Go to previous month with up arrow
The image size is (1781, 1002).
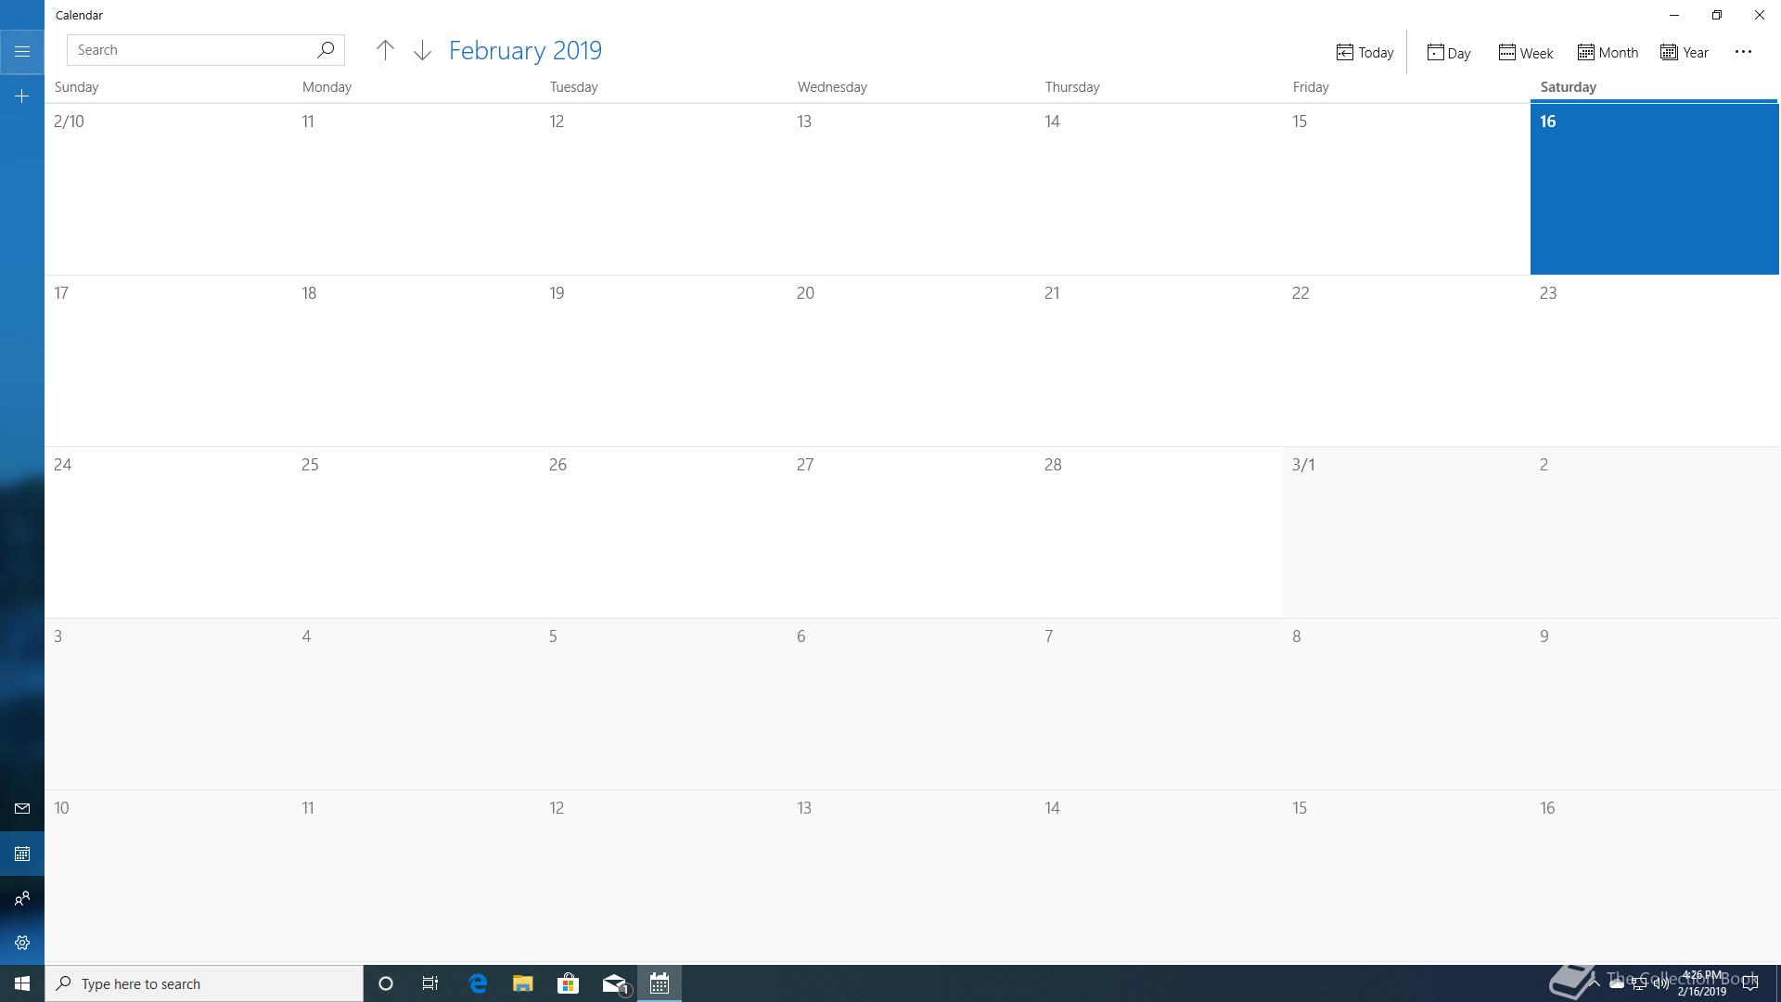(385, 50)
